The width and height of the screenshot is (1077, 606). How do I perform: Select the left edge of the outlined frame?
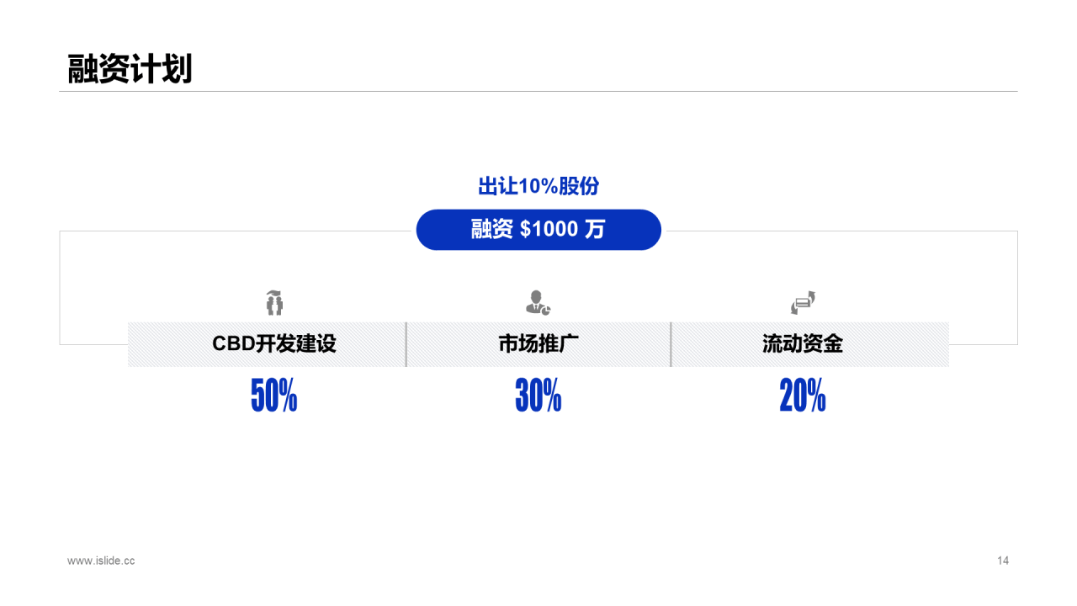tap(60, 288)
